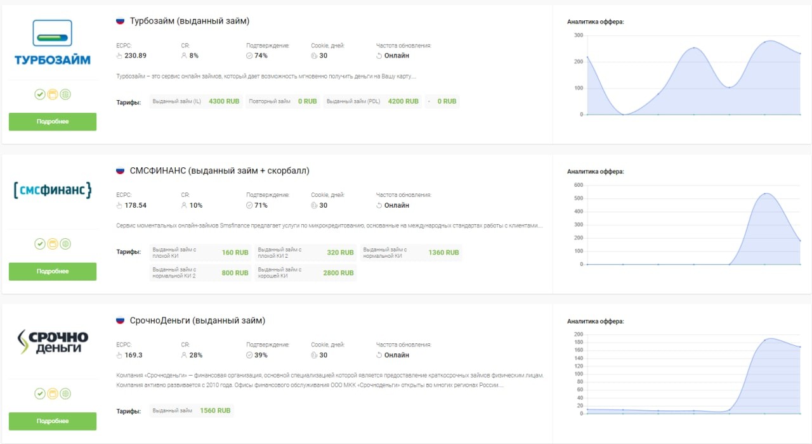Viewport: 812px width, 444px height.
Task: Click the Russian flag beside Турбозайм title
Action: pos(120,21)
